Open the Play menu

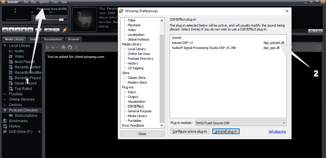[34, 2]
